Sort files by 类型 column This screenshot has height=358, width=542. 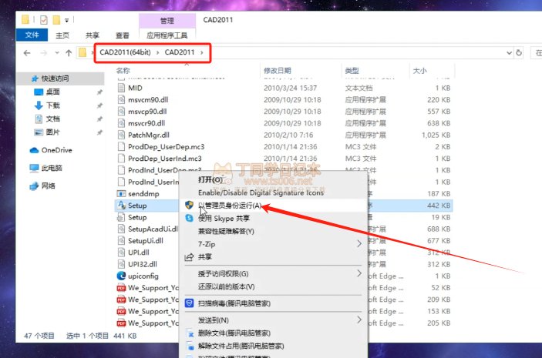click(x=352, y=70)
